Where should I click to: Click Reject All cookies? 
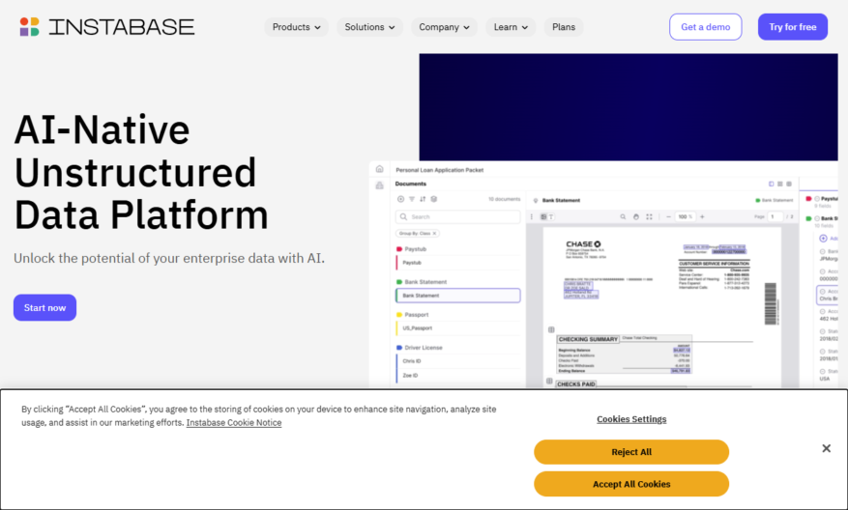coord(631,452)
